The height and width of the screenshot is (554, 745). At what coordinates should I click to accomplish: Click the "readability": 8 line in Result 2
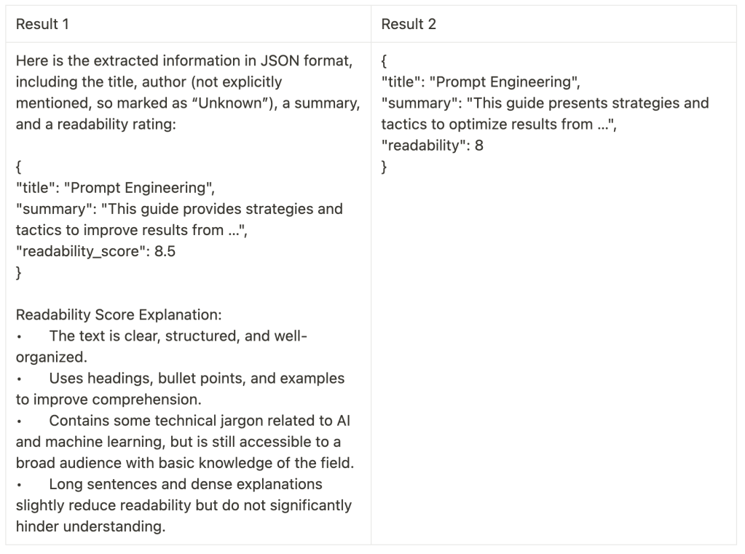(432, 146)
